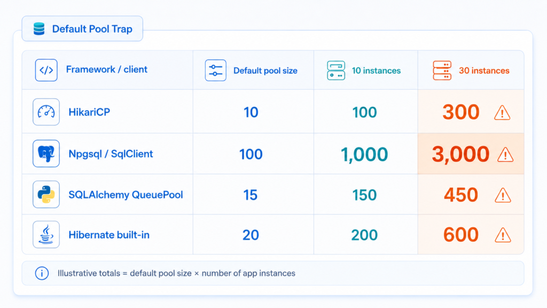Viewport: 547px width, 308px height.
Task: Click SQLAlchemy 10 instances total 150
Action: tap(364, 195)
